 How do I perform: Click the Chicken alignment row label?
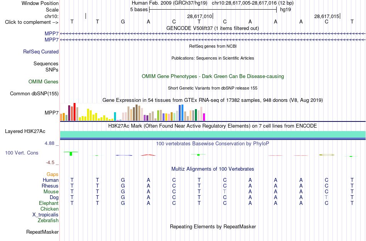click(x=49, y=209)
